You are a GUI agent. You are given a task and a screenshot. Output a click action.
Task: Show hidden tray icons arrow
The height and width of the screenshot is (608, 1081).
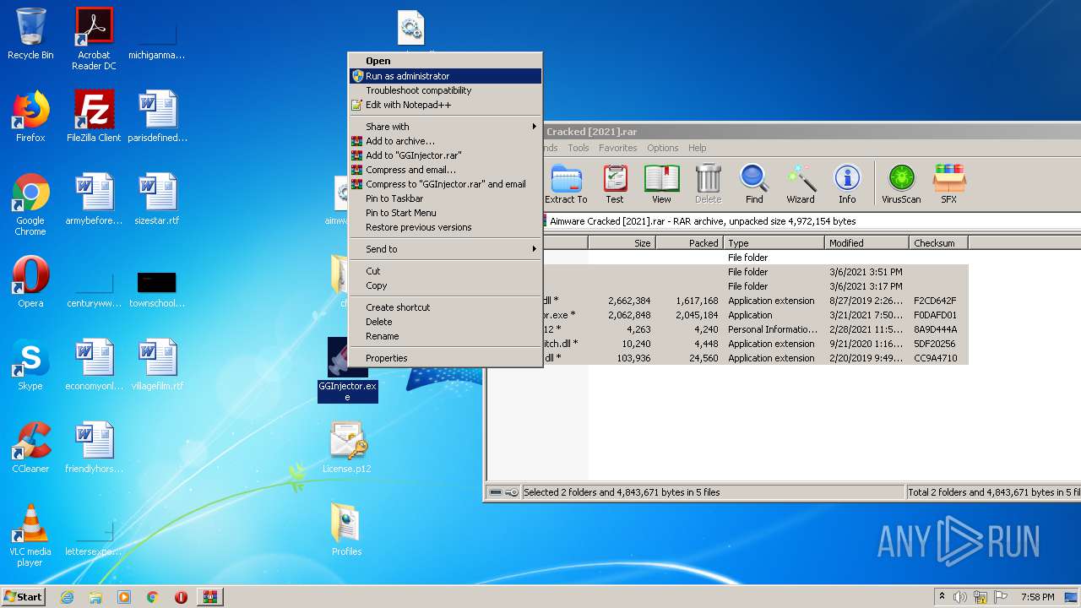click(x=942, y=597)
